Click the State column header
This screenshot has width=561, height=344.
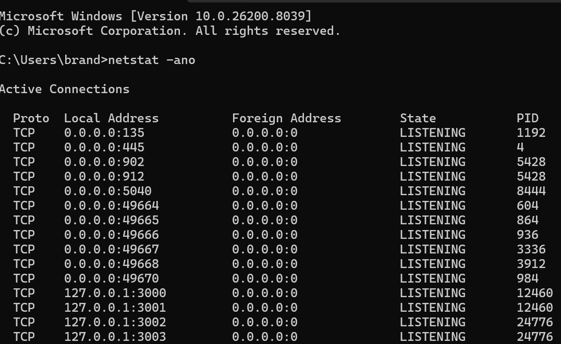point(418,118)
